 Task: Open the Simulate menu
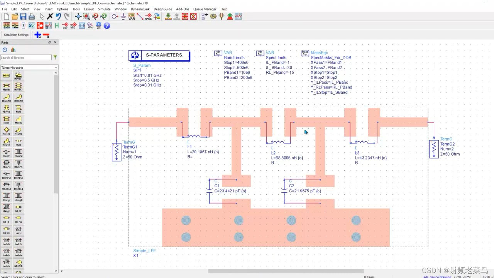[x=104, y=9]
